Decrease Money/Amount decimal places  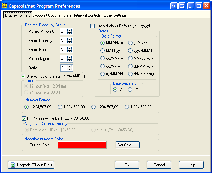[x=70, y=33]
